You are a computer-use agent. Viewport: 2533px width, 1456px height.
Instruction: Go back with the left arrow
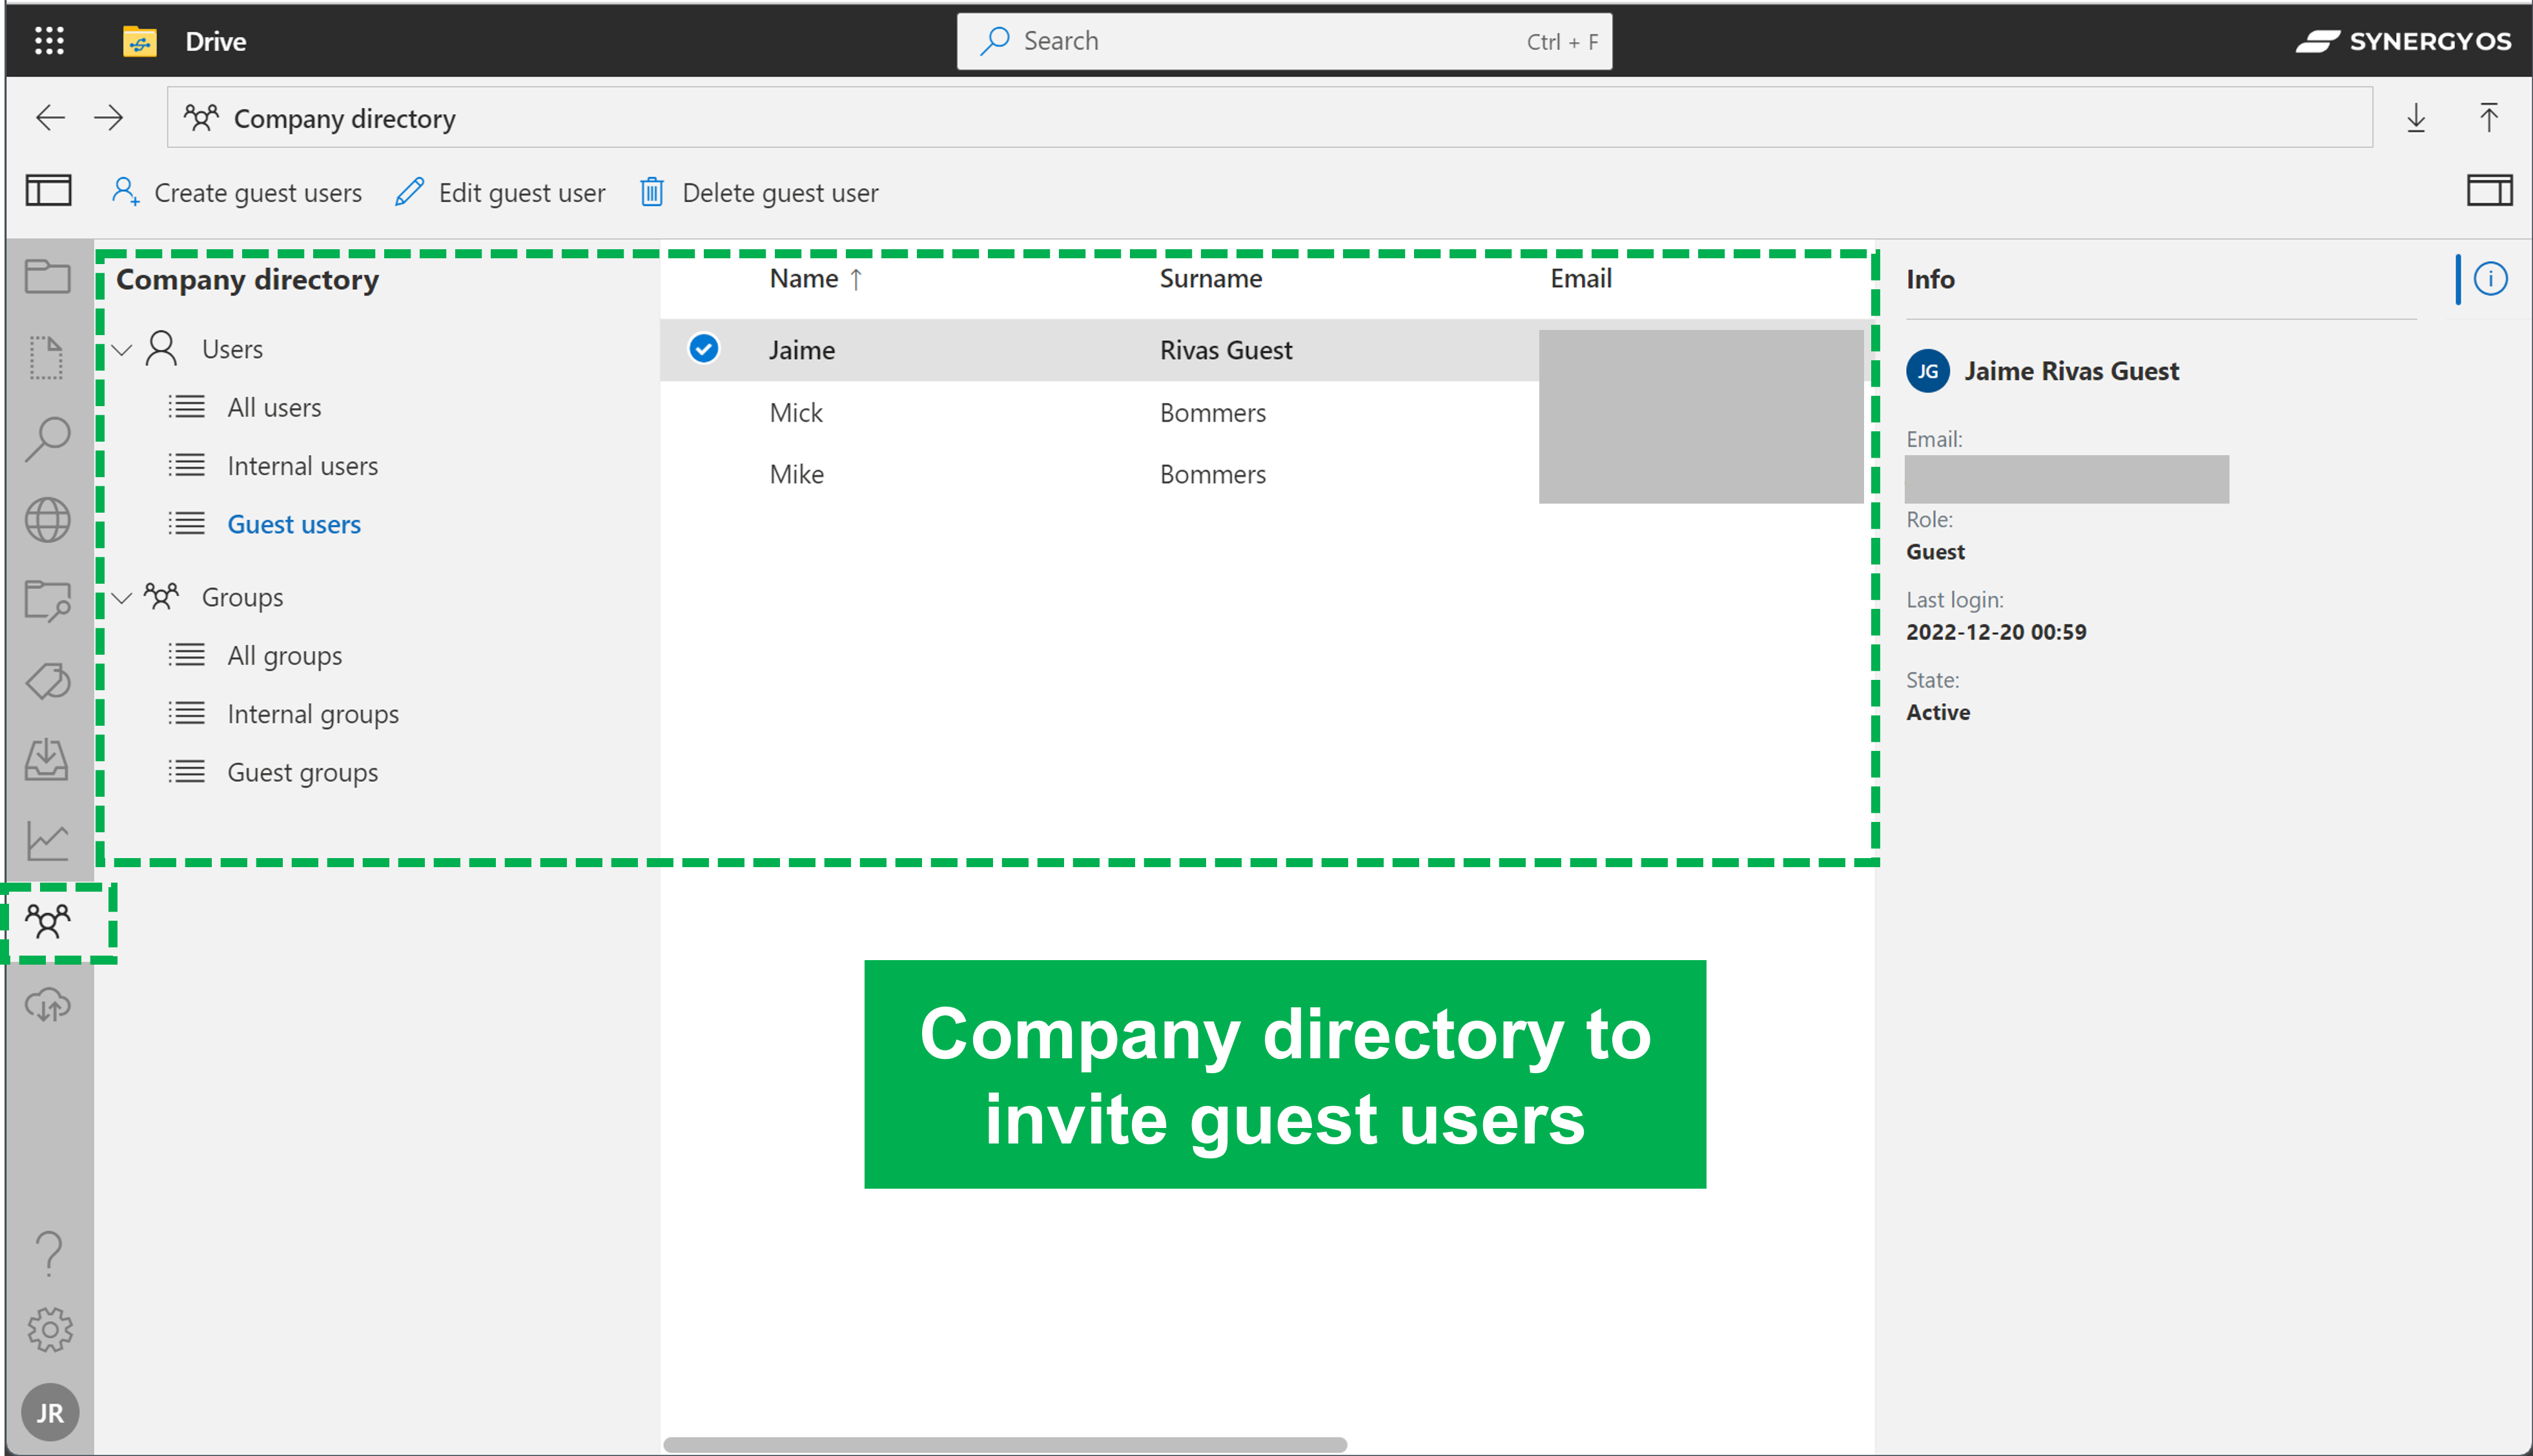(50, 118)
